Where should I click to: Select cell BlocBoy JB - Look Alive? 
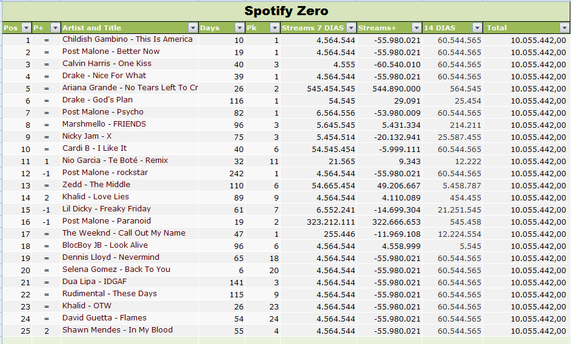[x=130, y=245]
